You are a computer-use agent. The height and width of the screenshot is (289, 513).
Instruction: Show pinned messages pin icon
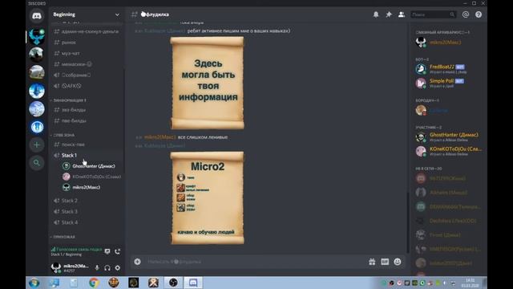click(389, 14)
